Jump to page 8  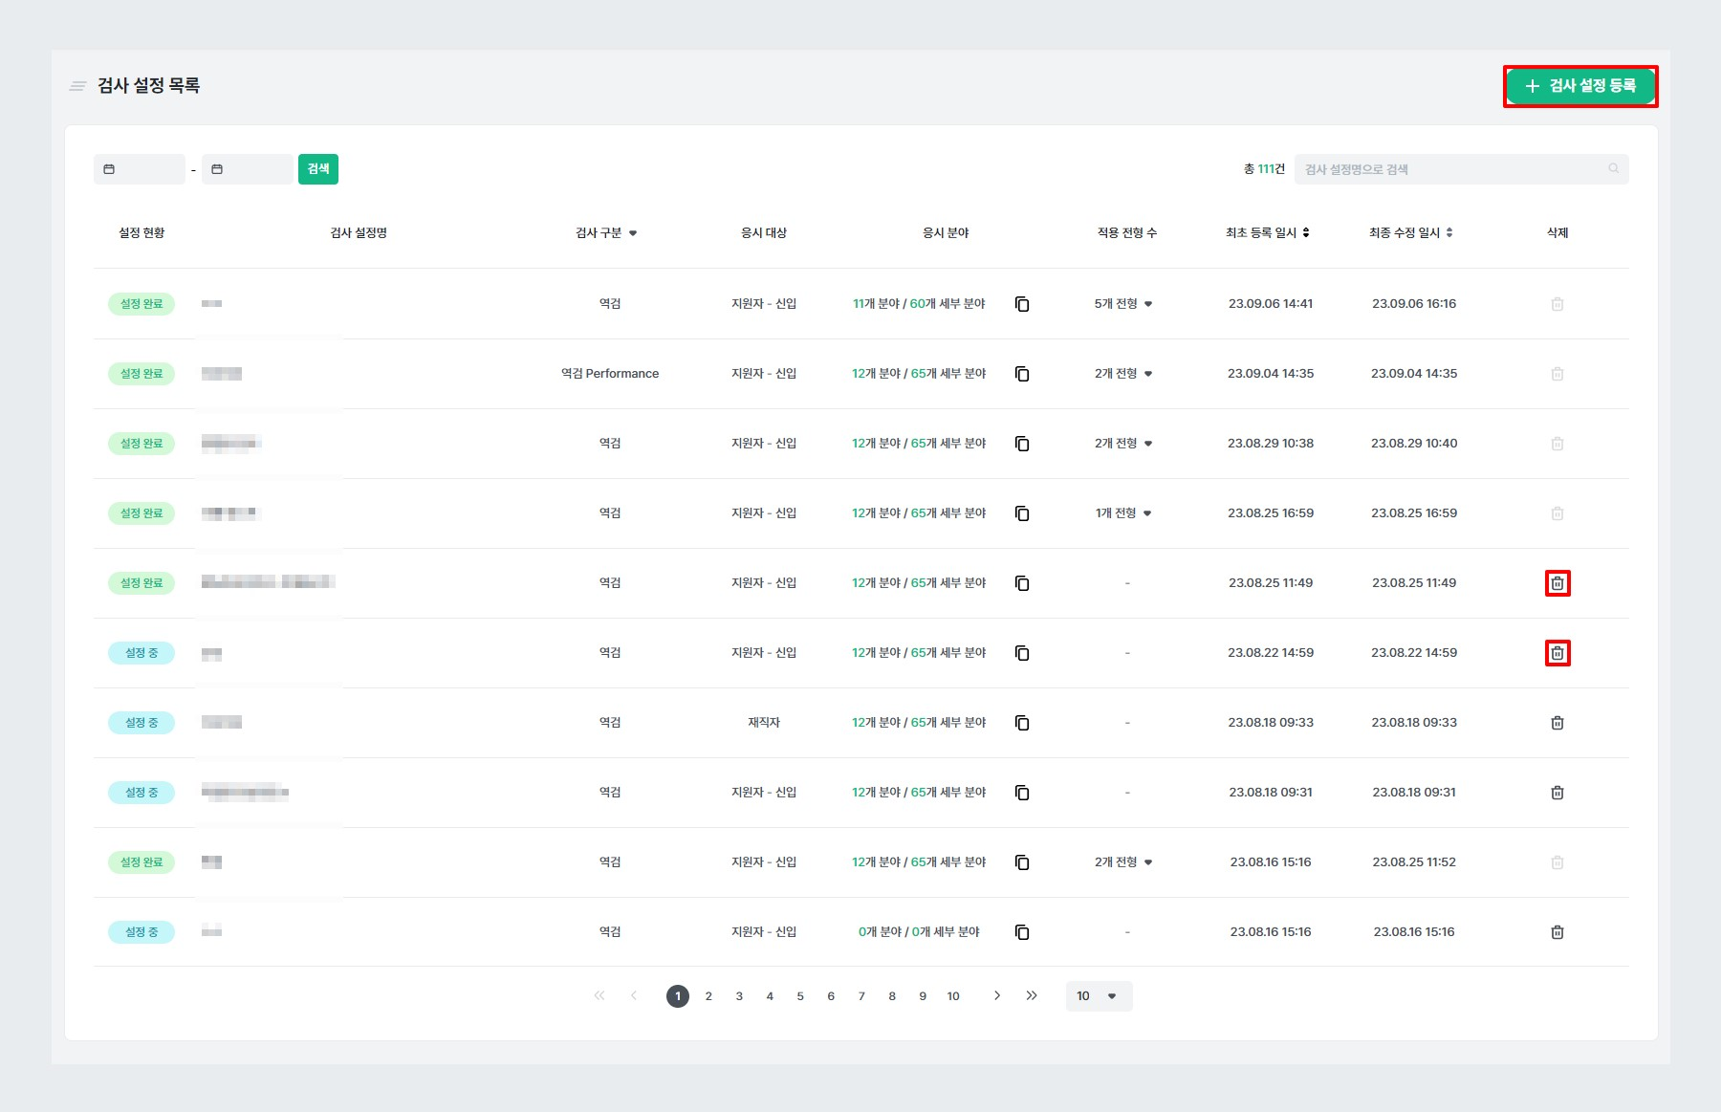892,996
